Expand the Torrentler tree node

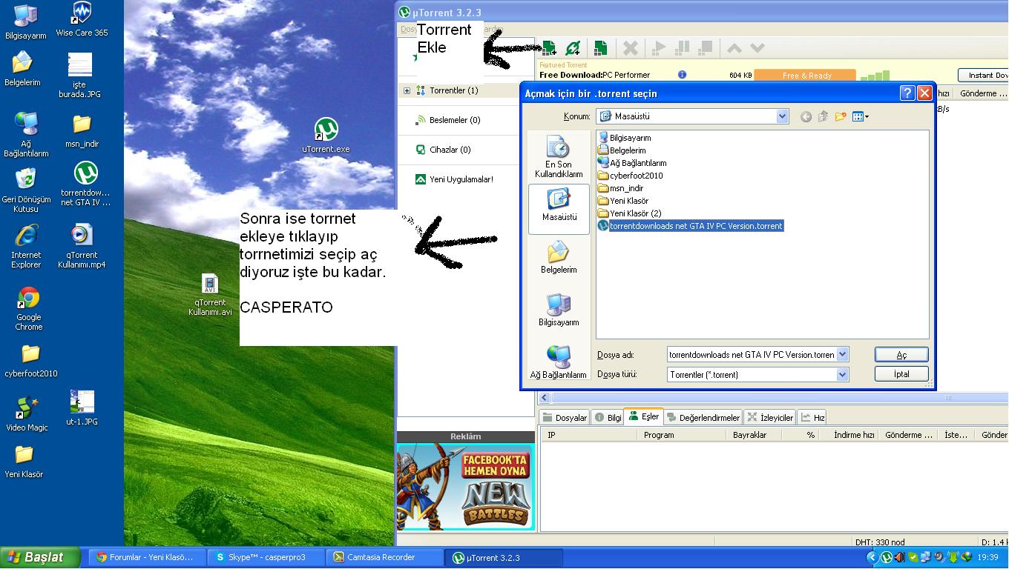(x=407, y=90)
